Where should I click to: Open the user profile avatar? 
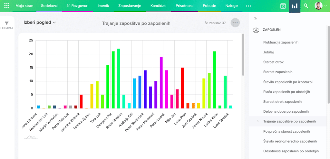pos(318,6)
